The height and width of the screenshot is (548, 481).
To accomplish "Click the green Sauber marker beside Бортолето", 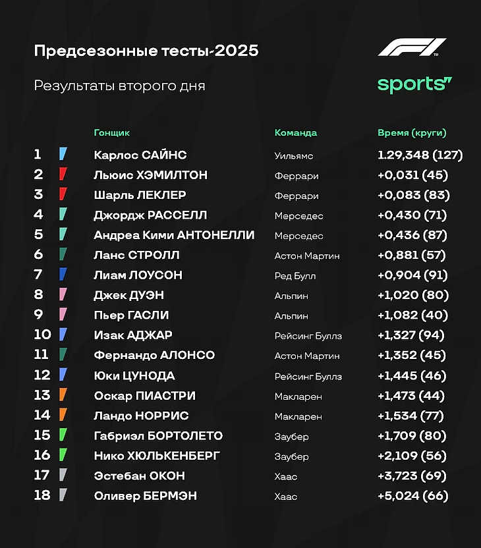I will 63,435.
